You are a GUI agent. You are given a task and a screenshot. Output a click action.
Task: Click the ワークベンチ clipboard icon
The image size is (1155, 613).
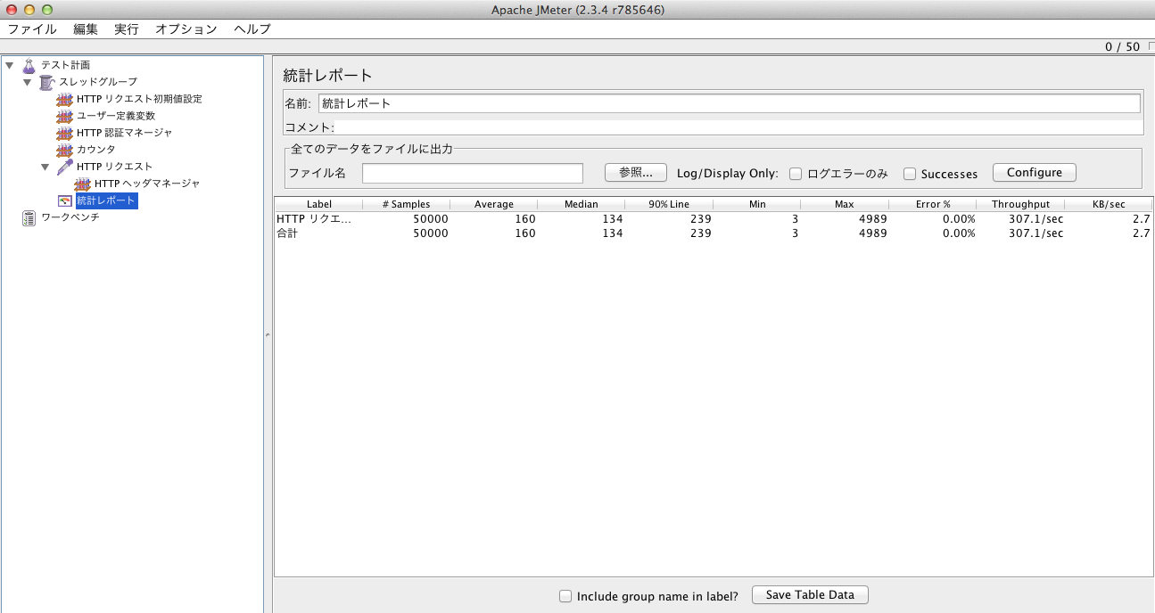pyautogui.click(x=29, y=217)
